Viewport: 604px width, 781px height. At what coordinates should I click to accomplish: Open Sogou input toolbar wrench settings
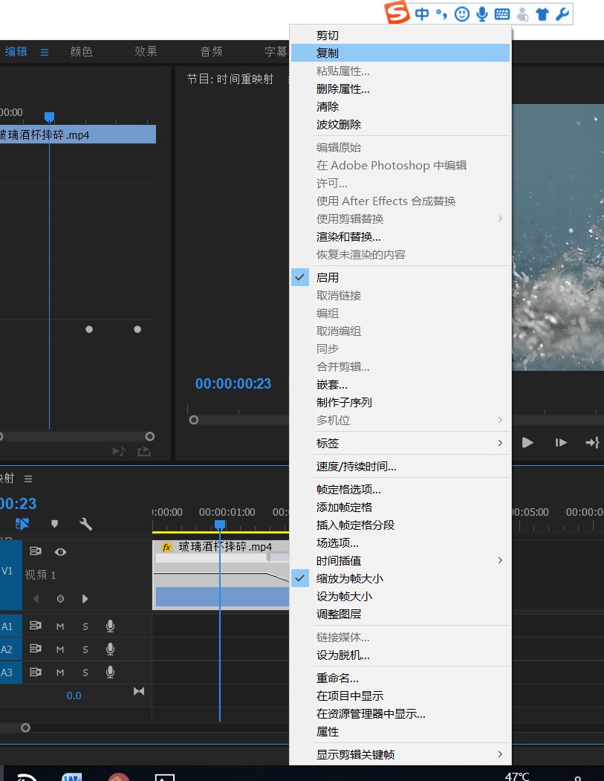click(562, 14)
